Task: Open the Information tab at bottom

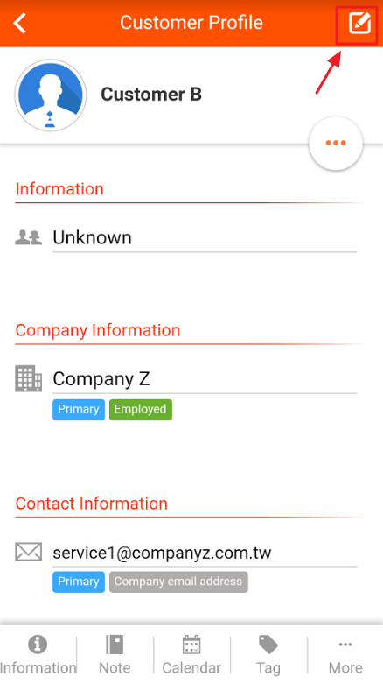Action: pos(38,654)
